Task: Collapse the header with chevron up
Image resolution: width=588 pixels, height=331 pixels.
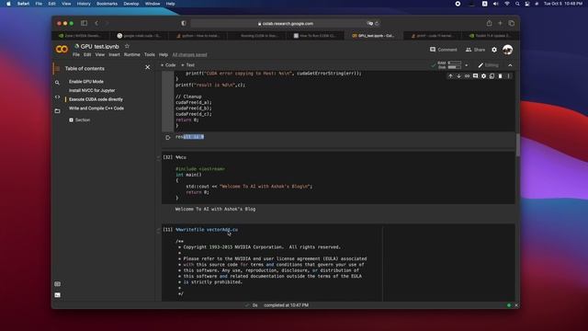Action: click(510, 65)
